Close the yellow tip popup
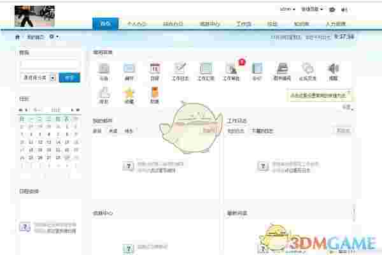This screenshot has width=382, height=255. tap(349, 92)
